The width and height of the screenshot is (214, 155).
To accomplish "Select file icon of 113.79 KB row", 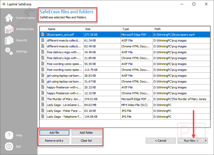I will tap(43, 70).
